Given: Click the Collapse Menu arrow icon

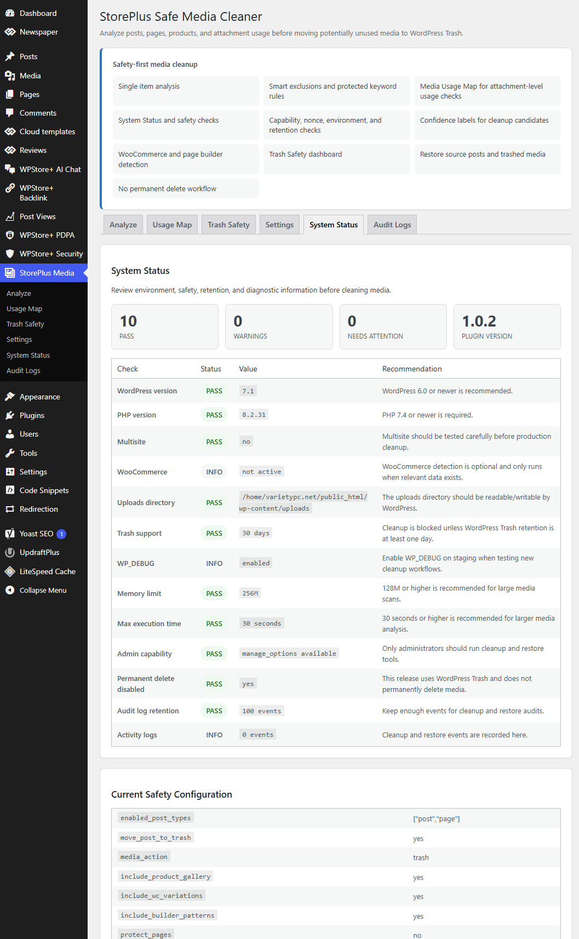Looking at the screenshot, I should point(10,590).
